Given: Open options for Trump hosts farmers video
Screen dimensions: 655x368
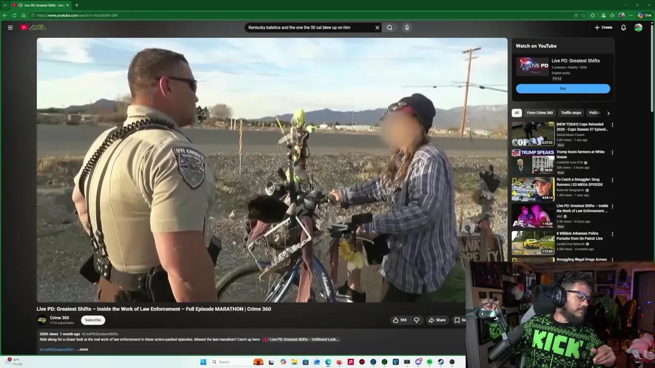Looking at the screenshot, I should pos(612,152).
